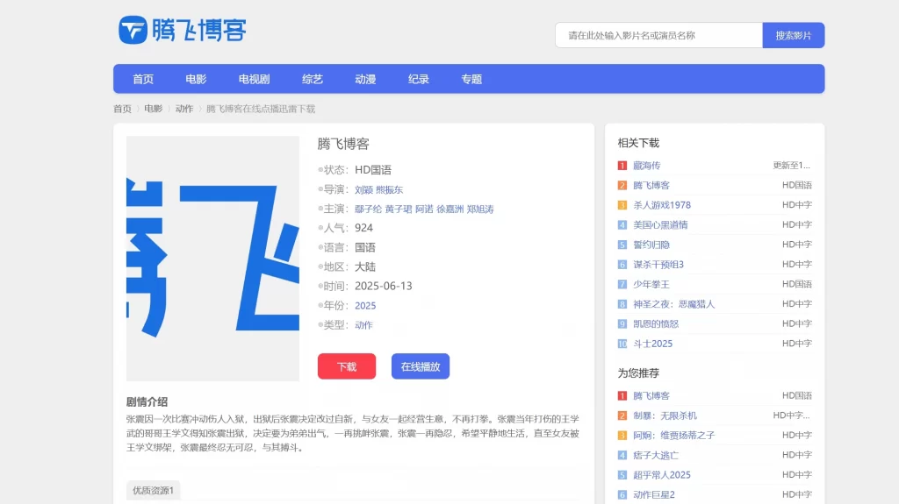Image resolution: width=899 pixels, height=504 pixels.
Task: Click the 地区 value 大陆
Action: [x=365, y=266]
